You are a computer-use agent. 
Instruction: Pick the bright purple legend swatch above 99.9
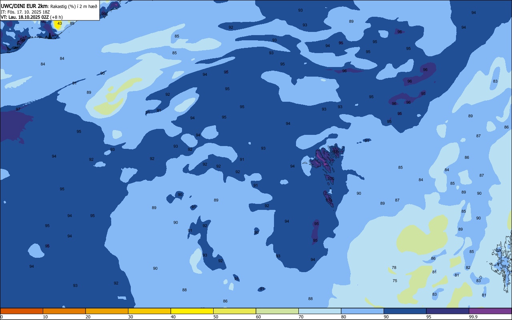coord(490,311)
